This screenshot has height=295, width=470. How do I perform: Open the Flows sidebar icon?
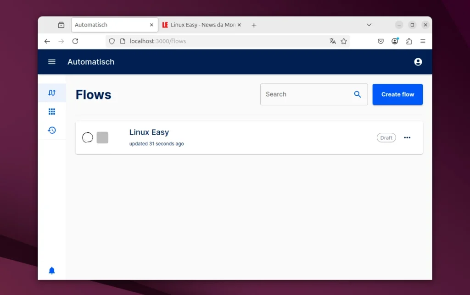(x=52, y=93)
